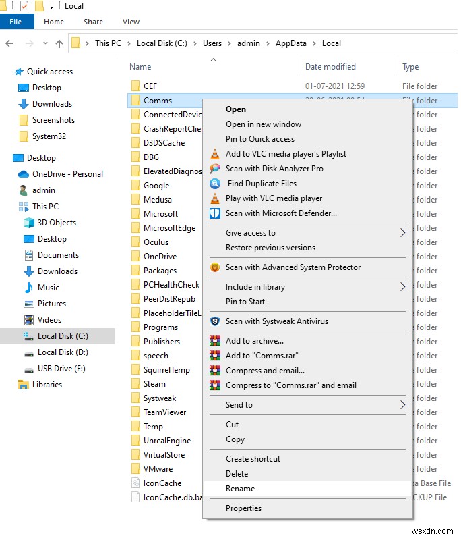Click the Music note icon in sidebar
Image resolution: width=461 pixels, height=538 pixels.
point(29,288)
